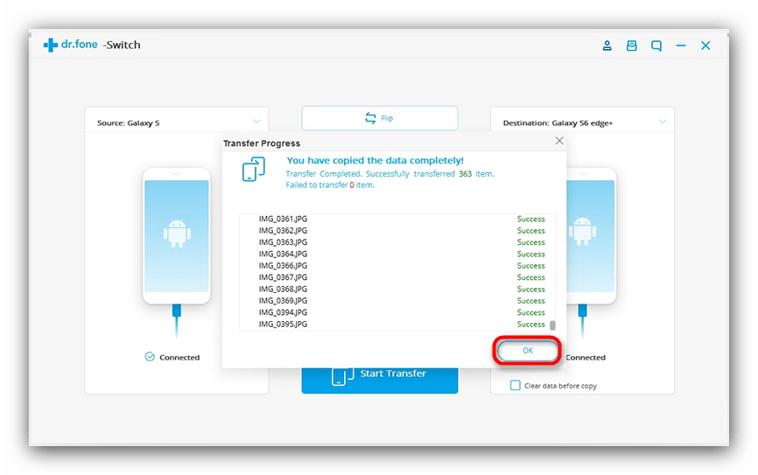Expand the Source Galaxy S dropdown
The image size is (758, 475).
(x=256, y=122)
